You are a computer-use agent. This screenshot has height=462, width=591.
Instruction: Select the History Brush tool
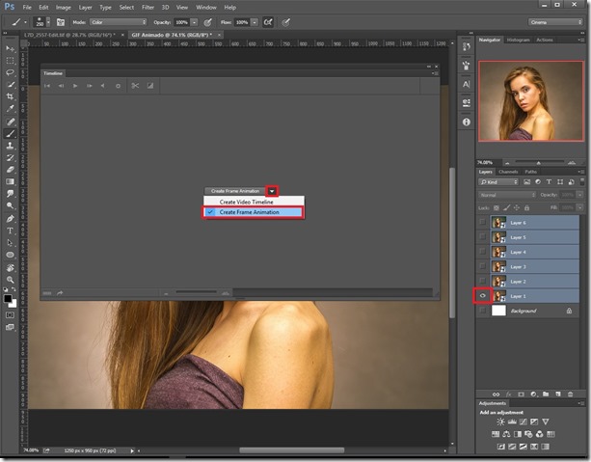click(10, 157)
